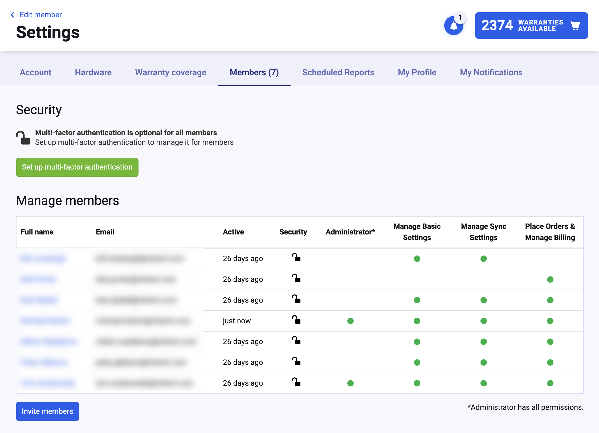Viewport: 599px width, 433px height.
Task: Follow the Edit member link
Action: 41,15
